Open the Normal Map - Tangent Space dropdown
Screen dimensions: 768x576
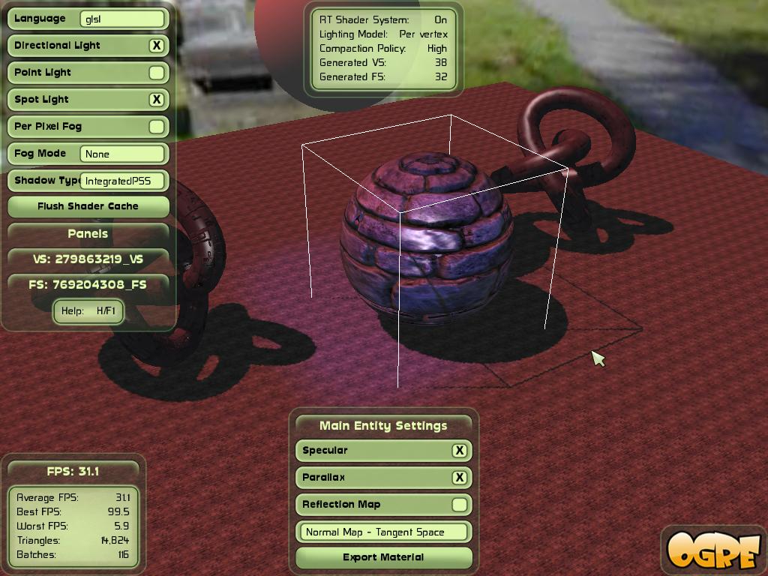[383, 532]
